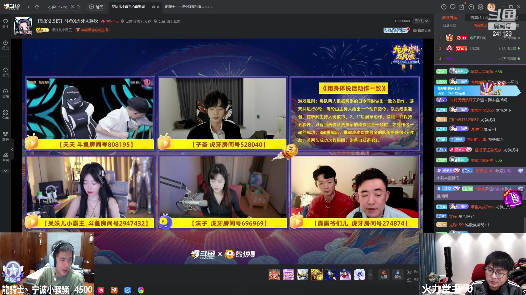Close the floating ad popup

pos(522,190)
